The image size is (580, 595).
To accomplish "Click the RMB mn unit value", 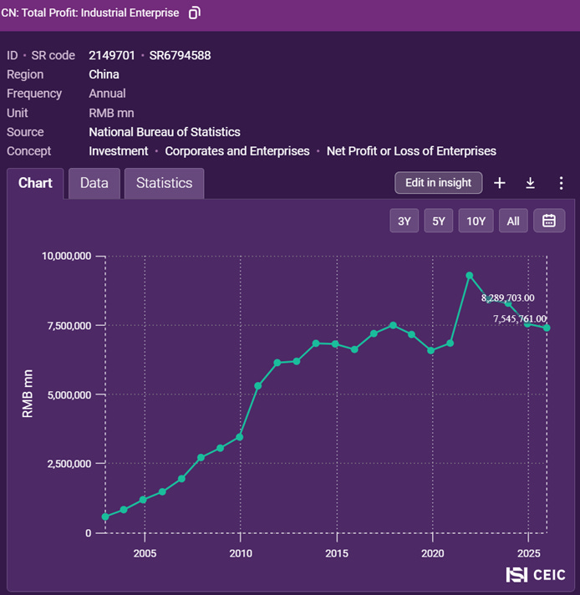I will tap(111, 113).
